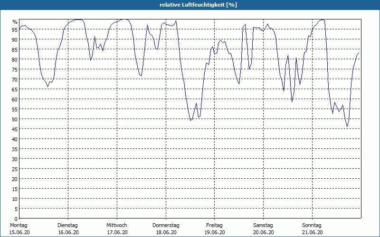Click the humidity minimum point on Sonntag
Screen dimensions: 380x237
[x=347, y=127]
